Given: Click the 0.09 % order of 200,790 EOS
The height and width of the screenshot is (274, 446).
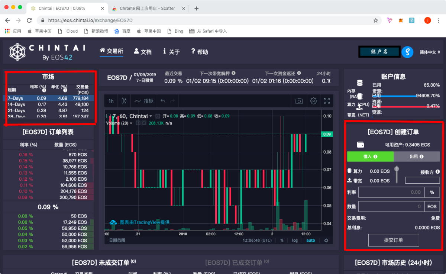Looking at the screenshot, I should (48, 197).
